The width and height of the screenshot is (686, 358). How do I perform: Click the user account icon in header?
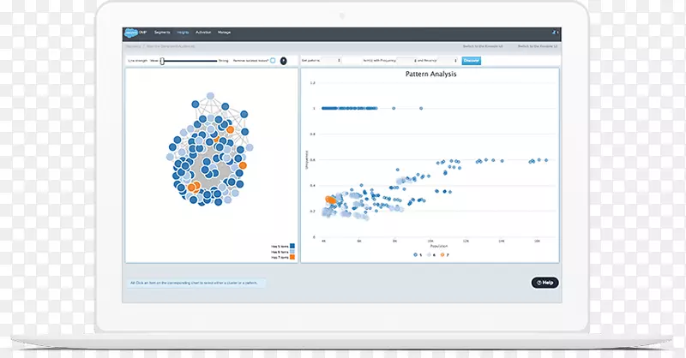[554, 32]
